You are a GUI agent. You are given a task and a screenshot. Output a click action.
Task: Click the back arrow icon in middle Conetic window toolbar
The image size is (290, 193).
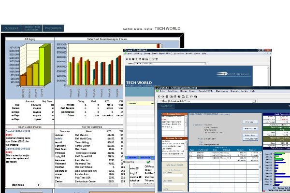click(x=127, y=59)
